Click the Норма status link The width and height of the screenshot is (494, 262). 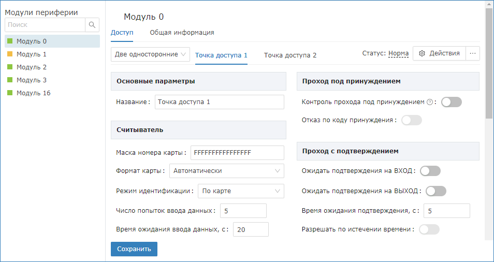coord(398,53)
